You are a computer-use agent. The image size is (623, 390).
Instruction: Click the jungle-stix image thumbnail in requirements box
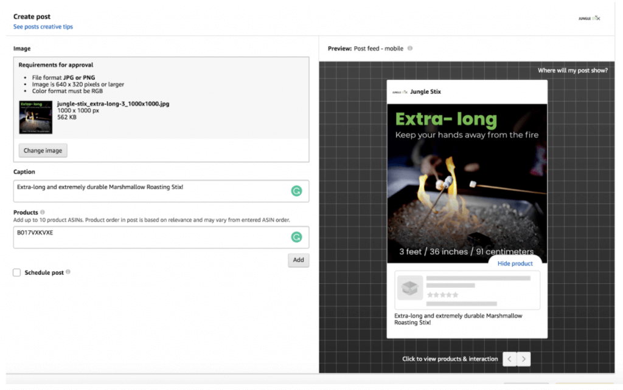pos(37,117)
